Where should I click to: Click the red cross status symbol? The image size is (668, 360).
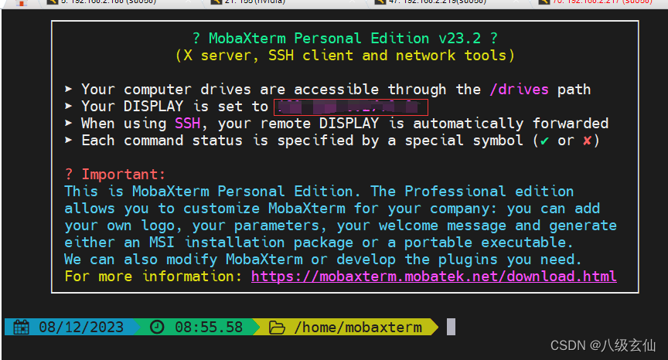coord(587,141)
